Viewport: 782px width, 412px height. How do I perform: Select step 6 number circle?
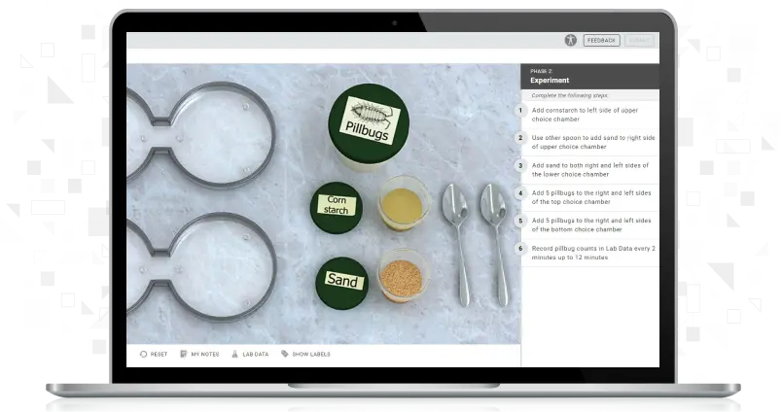(520, 248)
